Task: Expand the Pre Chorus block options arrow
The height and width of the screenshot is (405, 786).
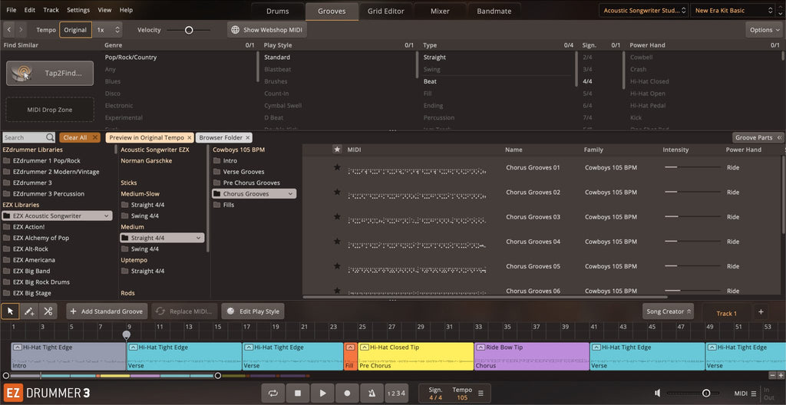Action: [365, 347]
